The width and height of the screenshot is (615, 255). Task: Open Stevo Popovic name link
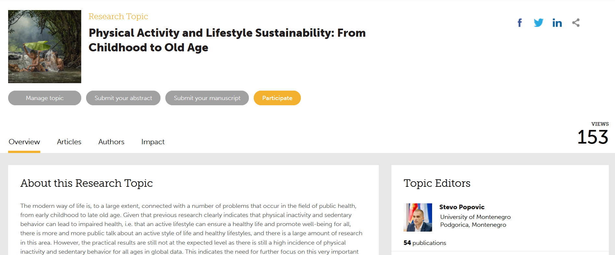pyautogui.click(x=462, y=207)
